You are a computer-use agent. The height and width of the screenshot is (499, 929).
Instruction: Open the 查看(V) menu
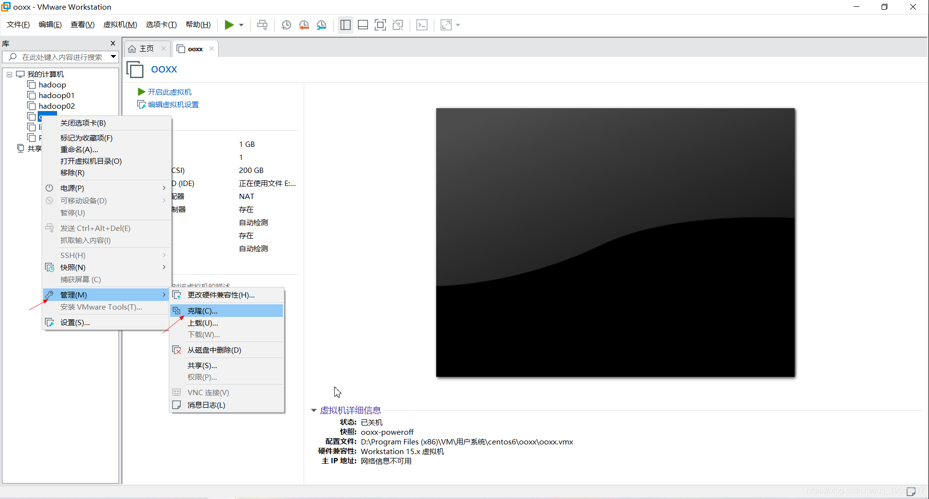[82, 25]
